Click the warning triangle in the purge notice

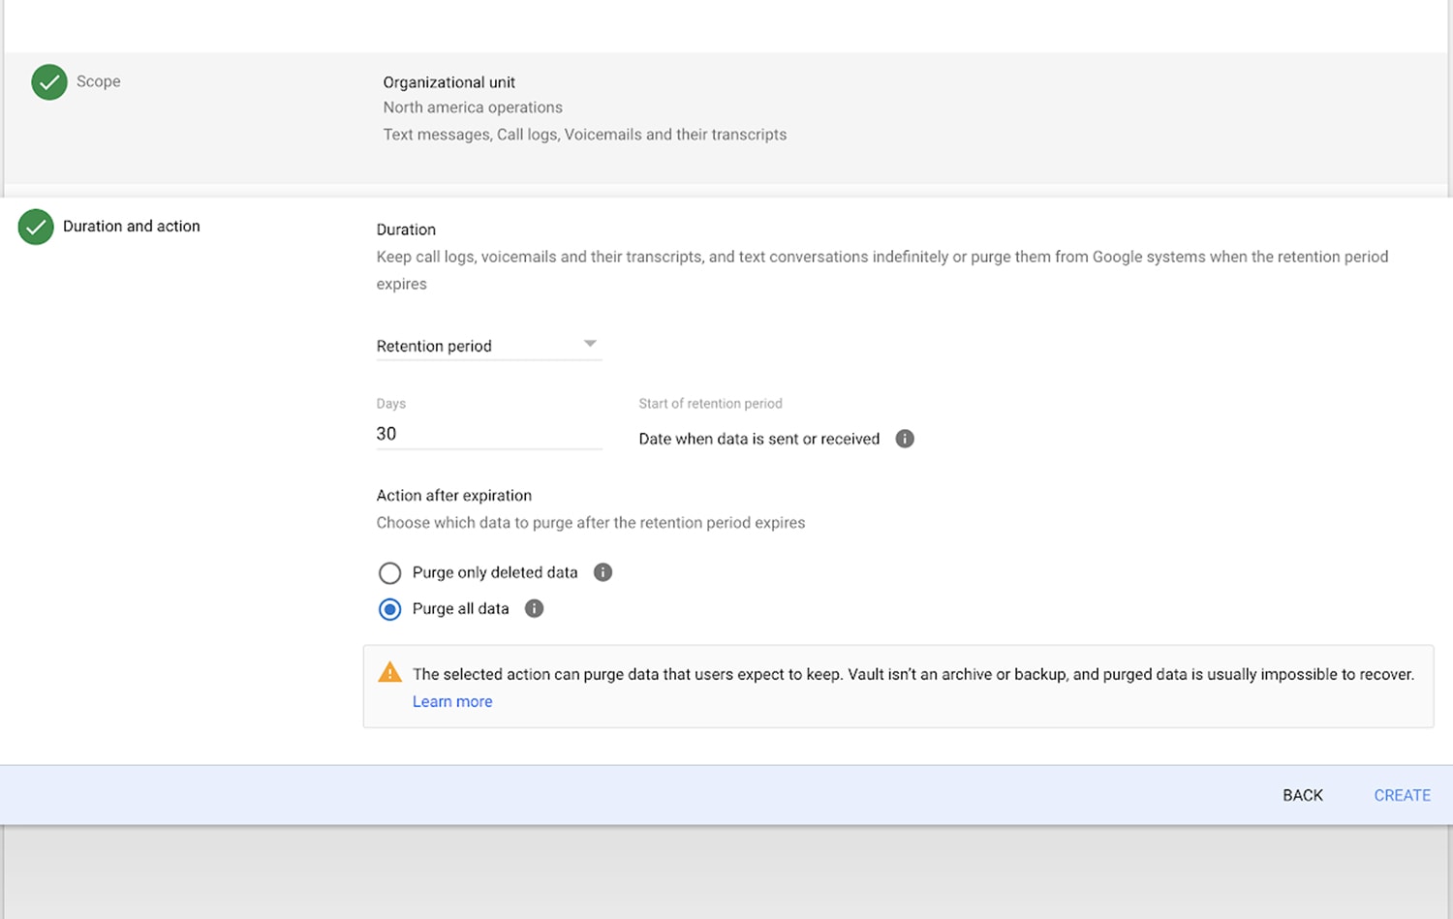[x=390, y=671]
